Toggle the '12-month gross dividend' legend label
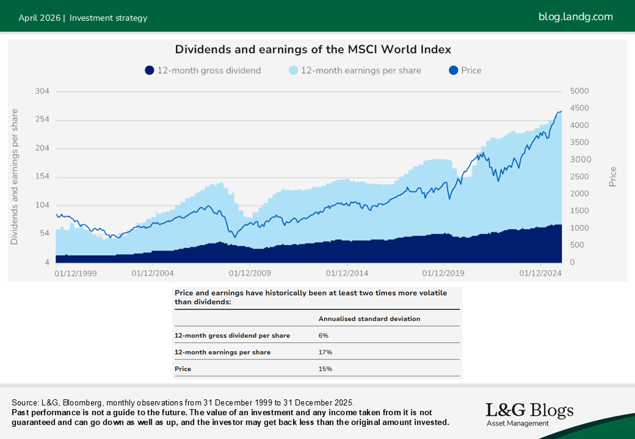 [x=209, y=71]
